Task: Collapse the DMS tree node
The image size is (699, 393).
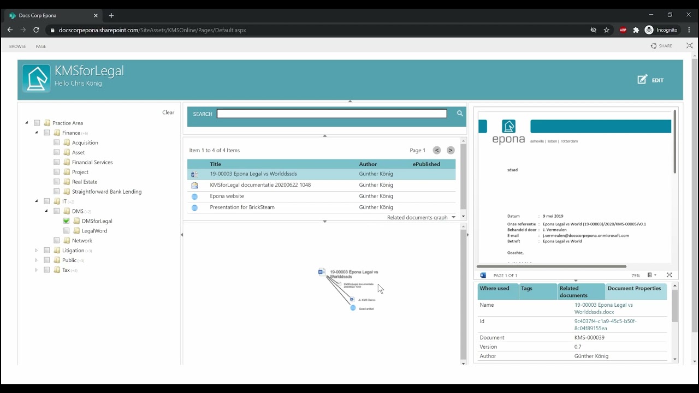Action: (46, 211)
